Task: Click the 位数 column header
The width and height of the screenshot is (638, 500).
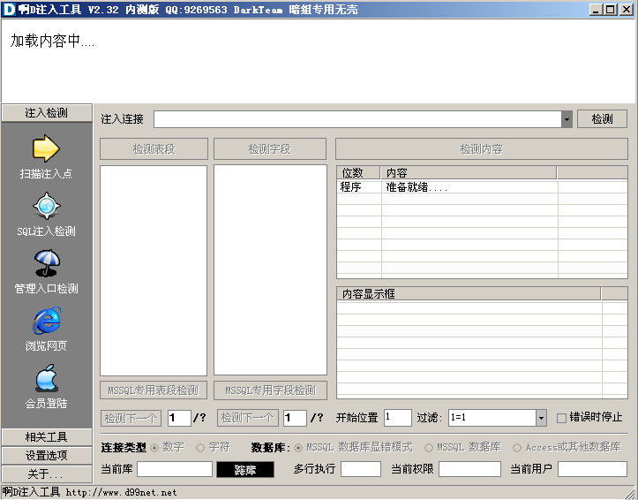Action: coord(358,173)
